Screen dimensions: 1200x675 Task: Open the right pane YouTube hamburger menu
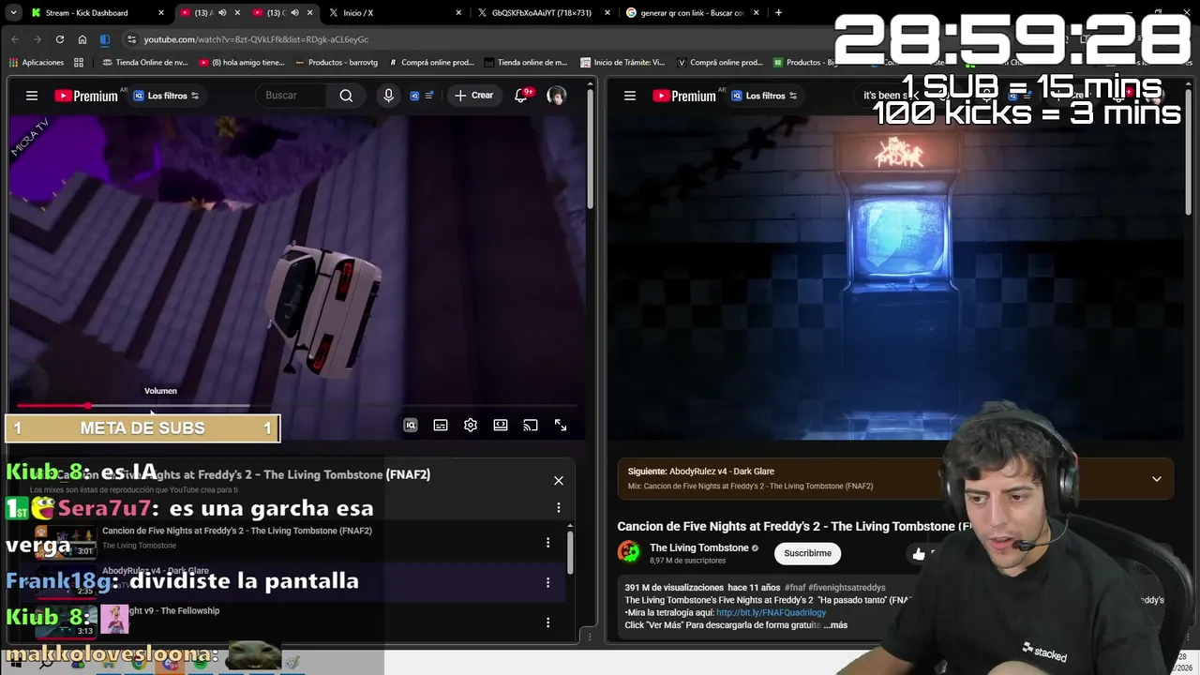click(630, 96)
